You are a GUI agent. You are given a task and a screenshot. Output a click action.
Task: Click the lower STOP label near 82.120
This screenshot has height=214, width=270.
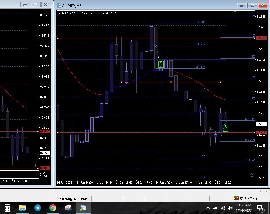(x=251, y=160)
